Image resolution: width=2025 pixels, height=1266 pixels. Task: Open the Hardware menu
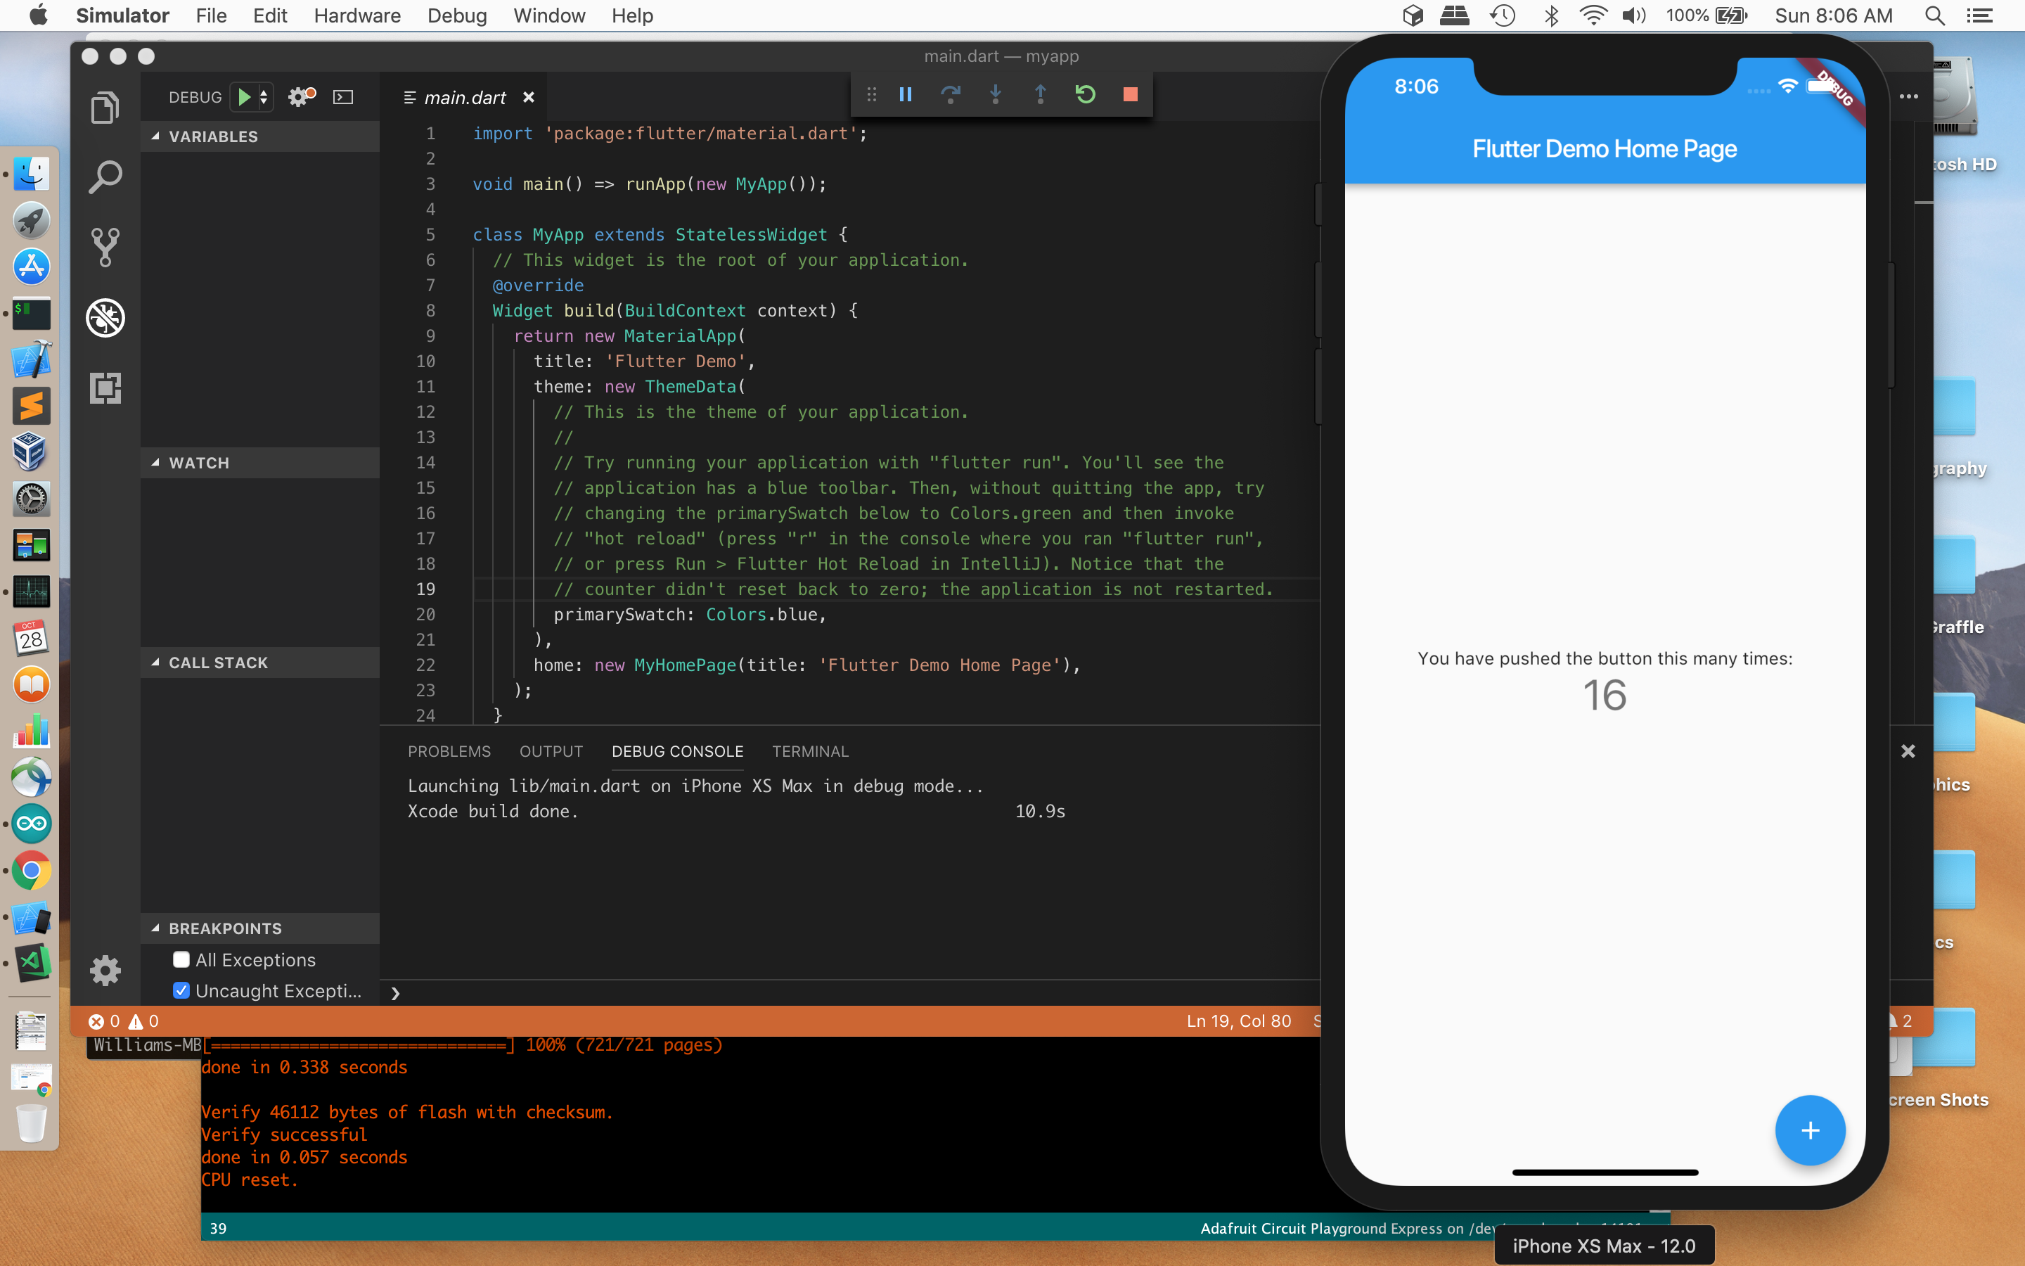click(357, 15)
